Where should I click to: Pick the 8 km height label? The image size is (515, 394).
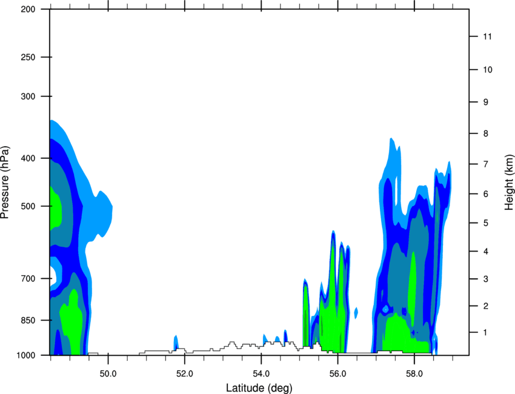tap(486, 133)
